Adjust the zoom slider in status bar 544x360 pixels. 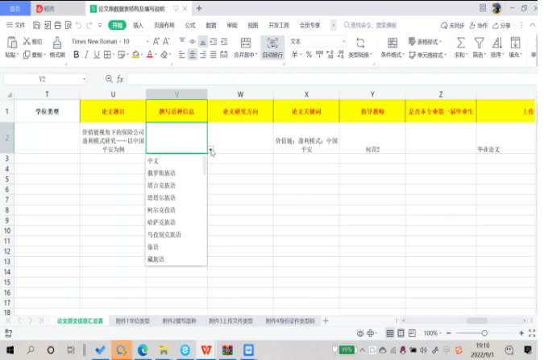click(x=484, y=333)
